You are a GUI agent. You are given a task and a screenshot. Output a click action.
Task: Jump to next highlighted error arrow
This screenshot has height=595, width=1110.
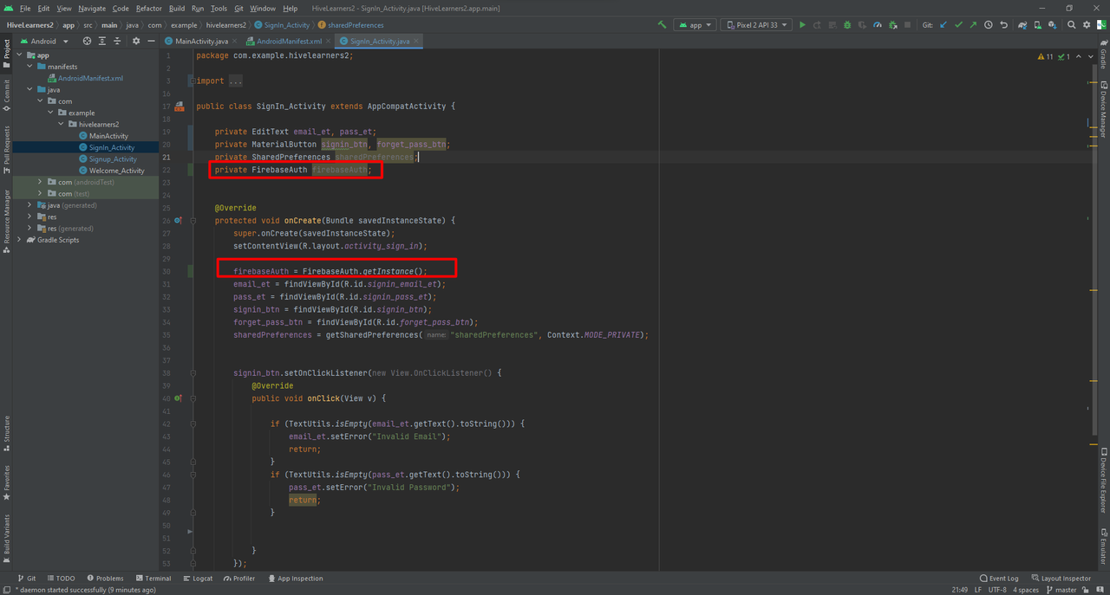(x=1091, y=56)
